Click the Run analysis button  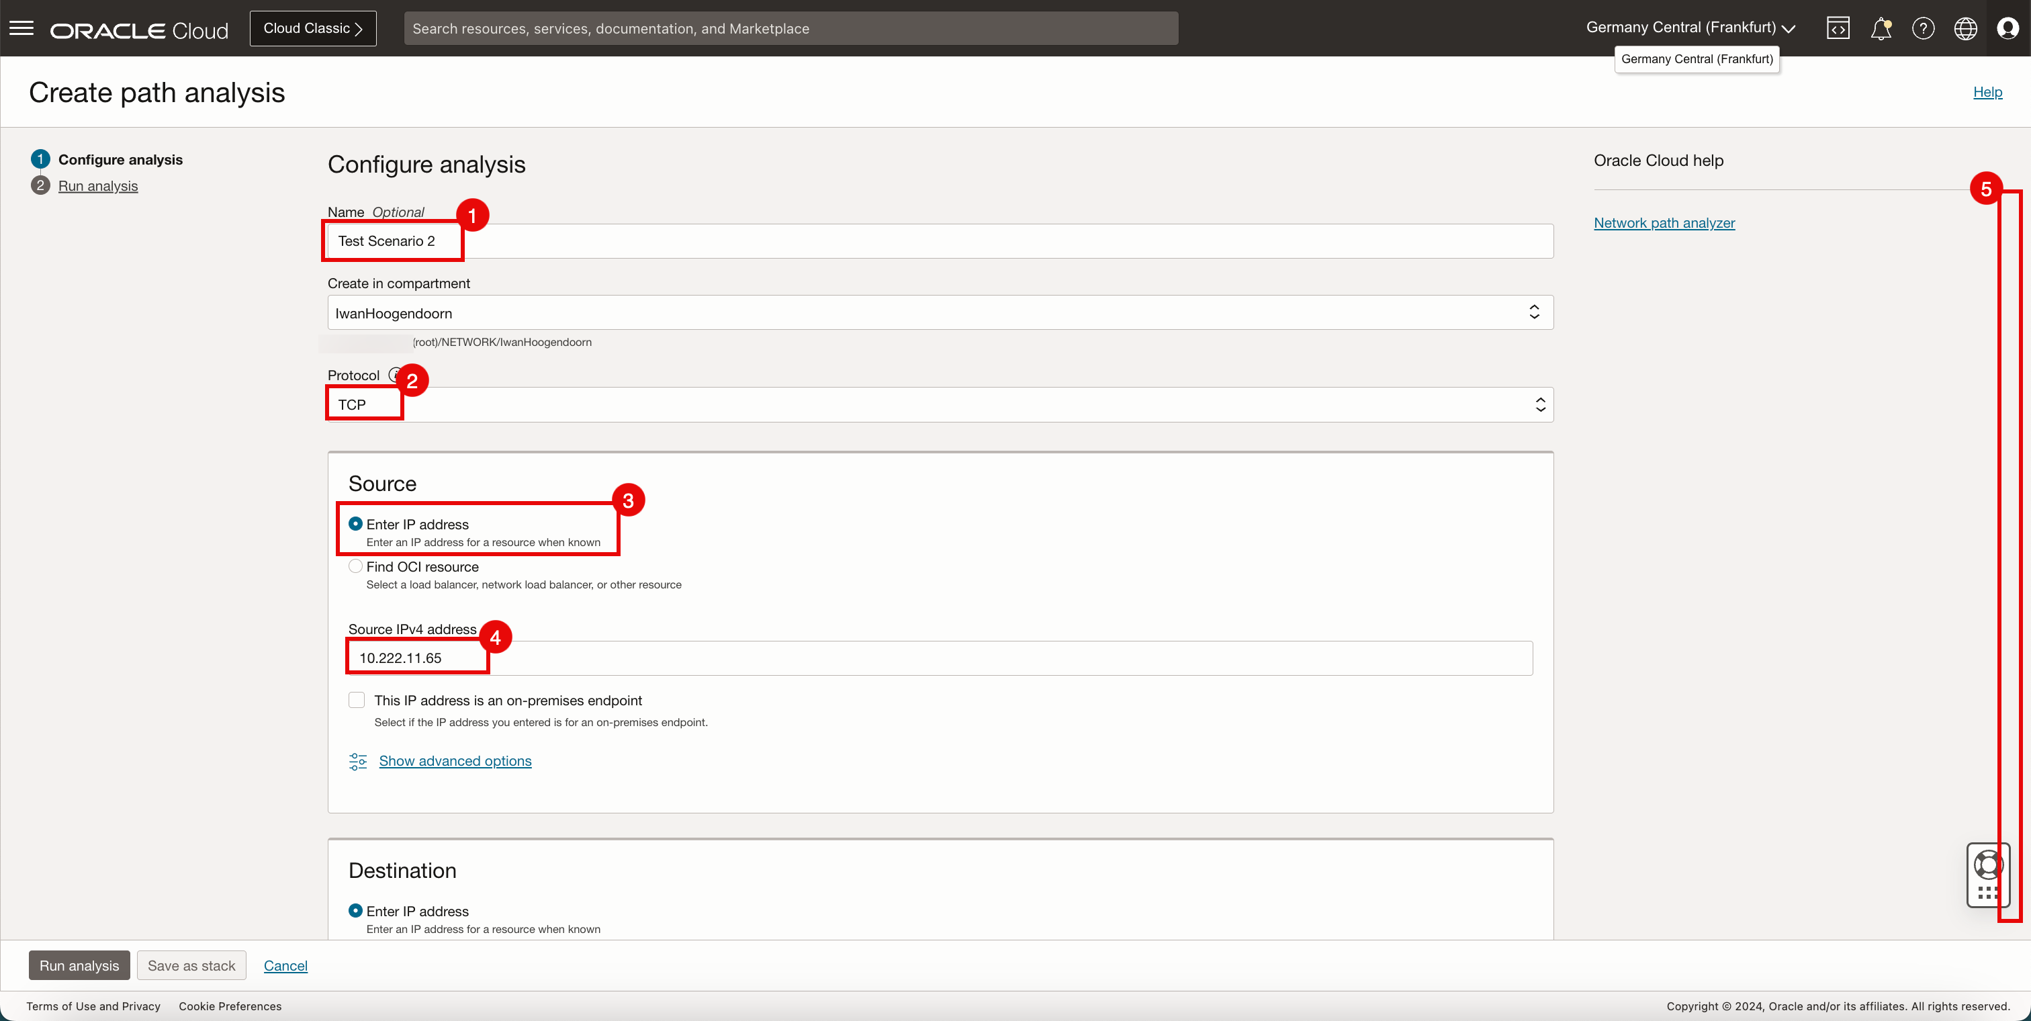click(79, 965)
